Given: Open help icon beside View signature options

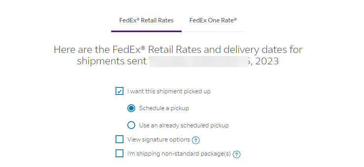Looking at the screenshot, I should point(196,140).
